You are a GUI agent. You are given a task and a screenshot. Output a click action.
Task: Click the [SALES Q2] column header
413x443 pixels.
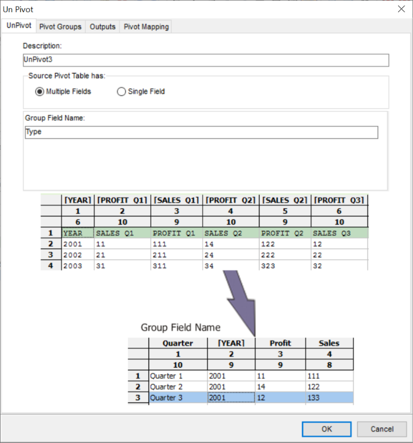(285, 200)
